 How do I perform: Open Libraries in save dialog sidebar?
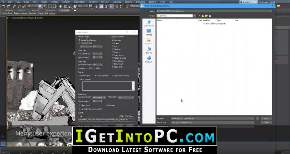coord(149,42)
